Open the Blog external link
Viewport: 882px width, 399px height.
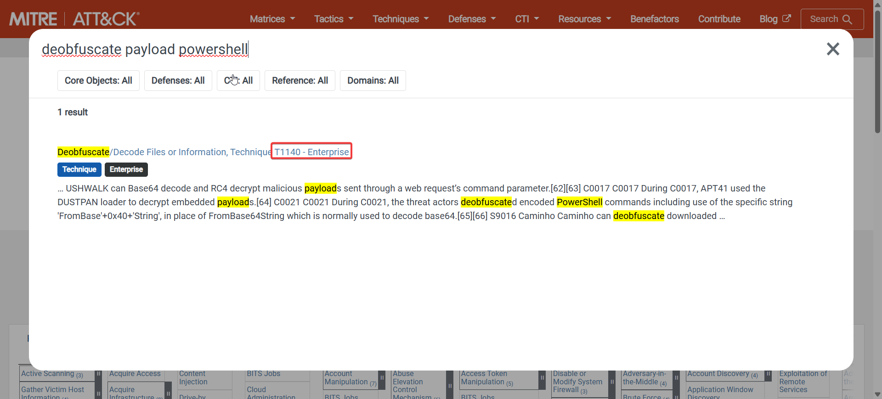point(775,19)
